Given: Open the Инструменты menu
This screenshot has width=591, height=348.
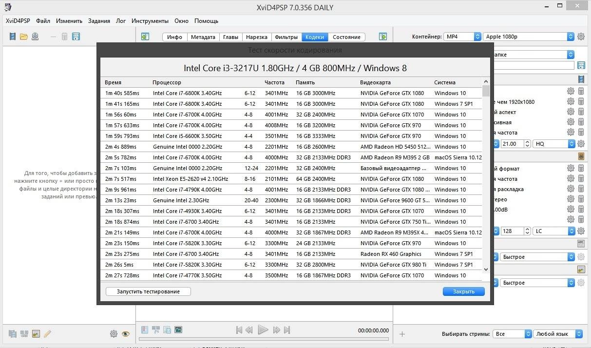Looking at the screenshot, I should tap(150, 21).
